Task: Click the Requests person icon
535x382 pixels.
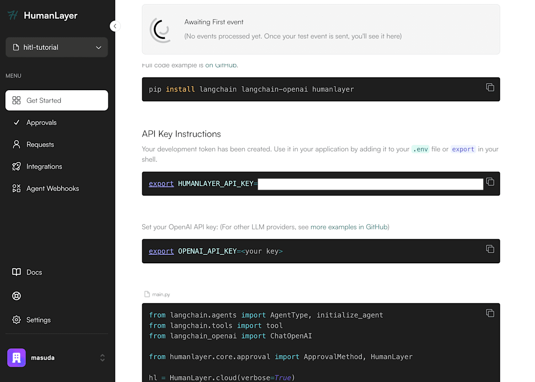Action: click(x=16, y=144)
